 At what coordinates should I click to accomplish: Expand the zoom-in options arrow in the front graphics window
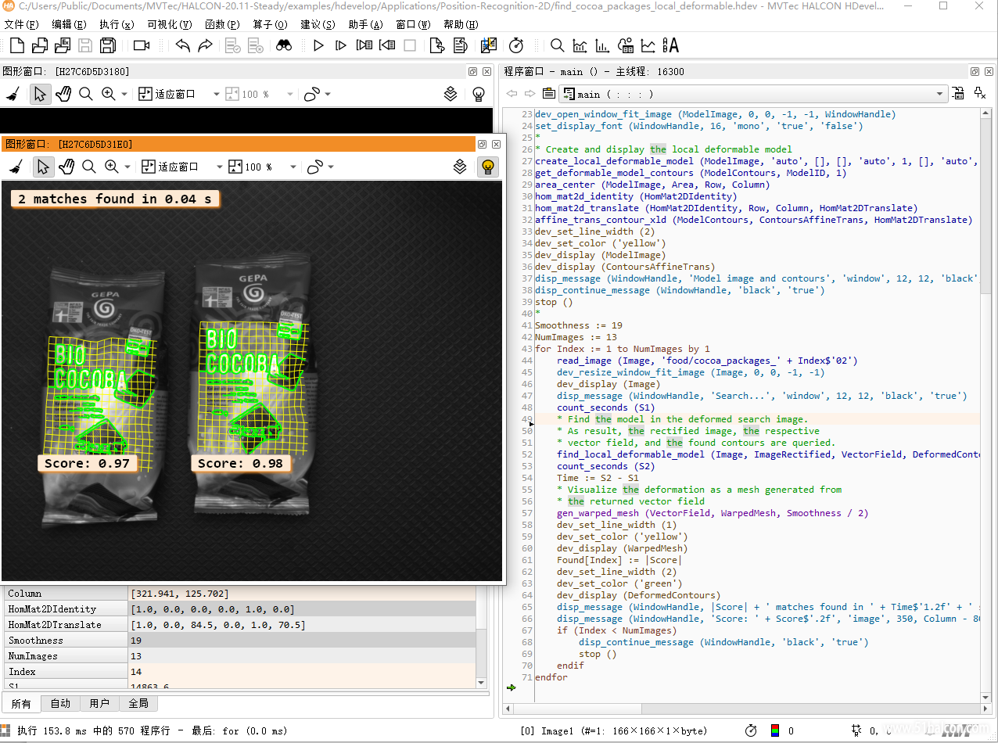pyautogui.click(x=127, y=167)
